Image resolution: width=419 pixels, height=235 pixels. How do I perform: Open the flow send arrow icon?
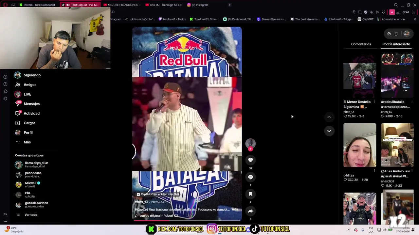pyautogui.click(x=377, y=12)
